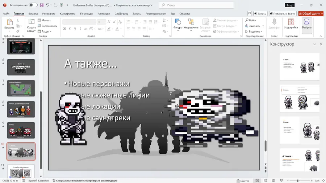Start slideshow from status bar icon
This screenshot has width=326, height=183.
281,181
